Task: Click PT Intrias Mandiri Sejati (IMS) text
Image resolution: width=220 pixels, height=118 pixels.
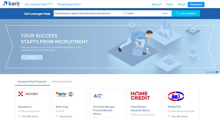Action: (181, 111)
